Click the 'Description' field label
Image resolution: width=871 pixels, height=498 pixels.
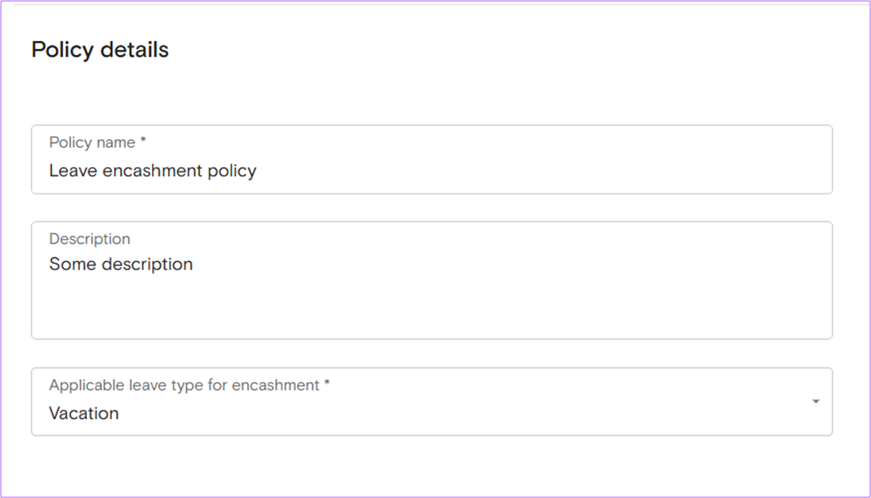[x=90, y=239]
